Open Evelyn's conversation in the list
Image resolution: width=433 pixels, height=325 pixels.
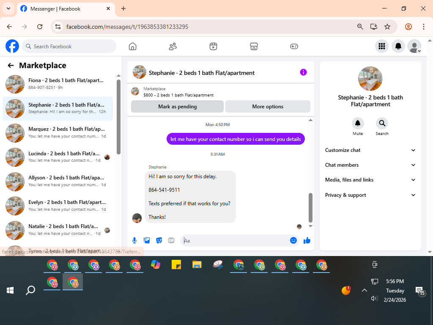coord(58,206)
